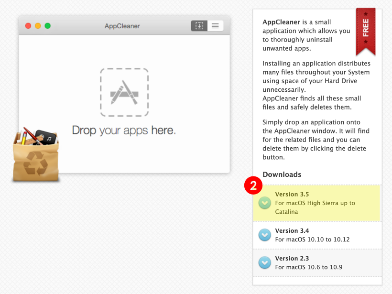Click the drop-target view button in AppCleaner toolbar

[x=199, y=26]
